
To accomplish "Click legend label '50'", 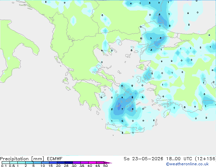I will click(105, 166).
